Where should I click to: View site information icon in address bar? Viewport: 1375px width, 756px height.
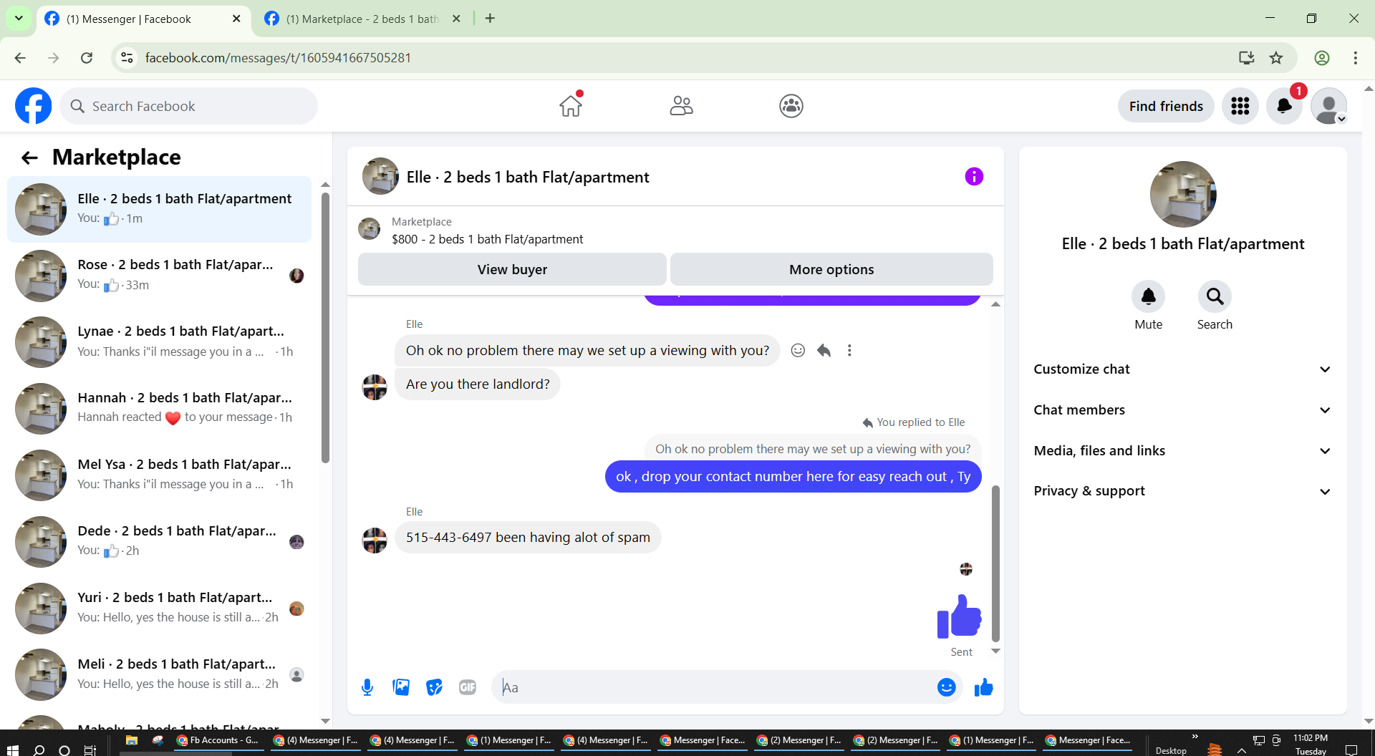(x=127, y=58)
